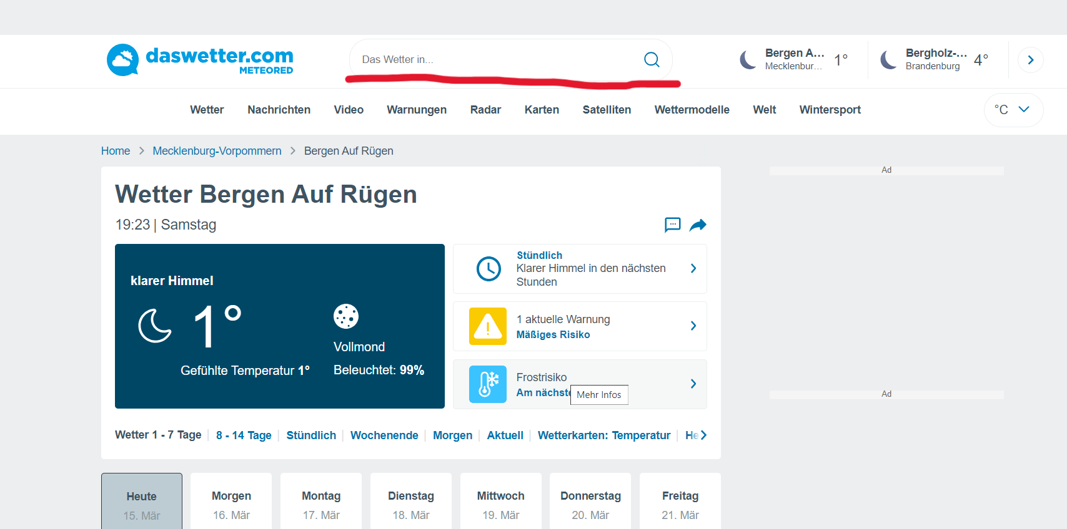The image size is (1067, 529).
Task: Expand the Stündlich card chevron
Action: click(x=693, y=268)
